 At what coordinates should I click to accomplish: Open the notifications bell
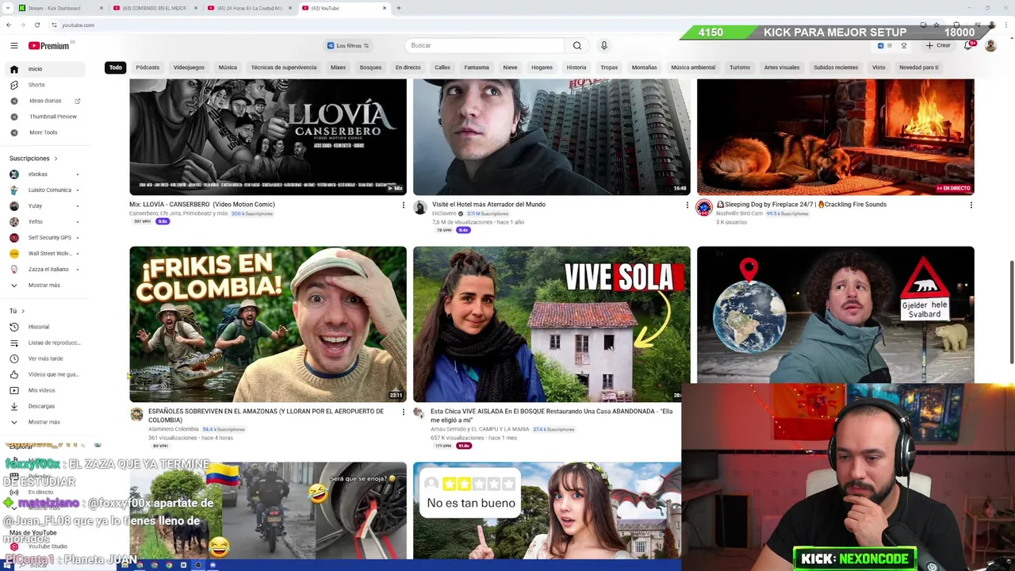coord(968,45)
